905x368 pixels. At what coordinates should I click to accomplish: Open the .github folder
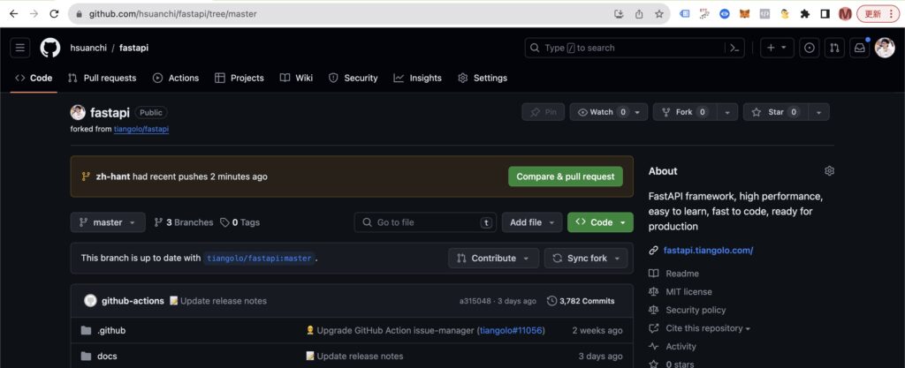pos(110,331)
